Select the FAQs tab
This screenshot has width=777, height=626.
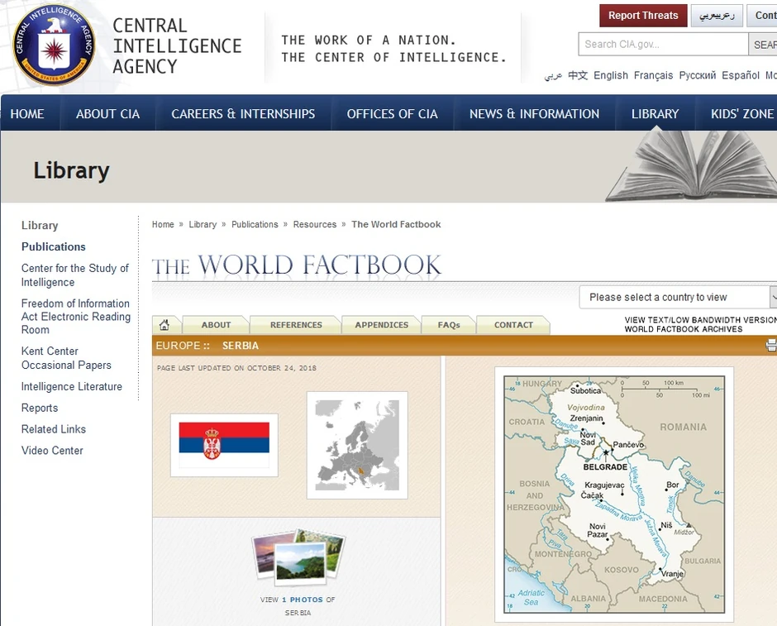coord(448,325)
